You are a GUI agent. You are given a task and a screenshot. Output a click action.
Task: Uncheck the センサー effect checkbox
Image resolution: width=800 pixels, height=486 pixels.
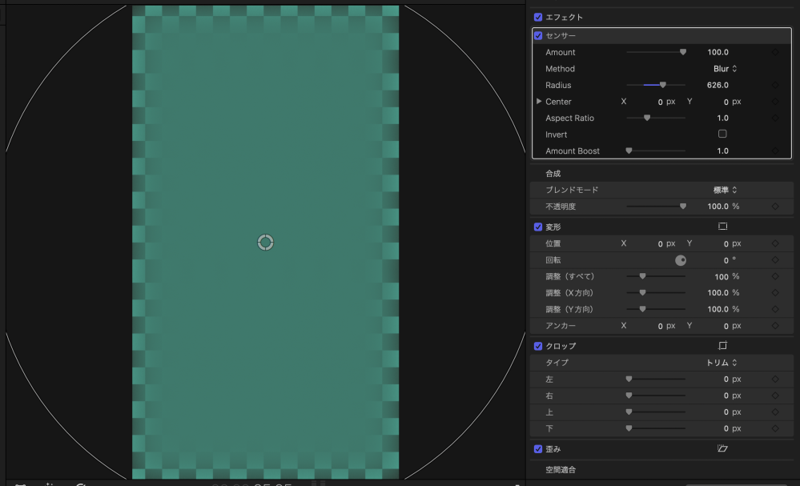pos(538,36)
